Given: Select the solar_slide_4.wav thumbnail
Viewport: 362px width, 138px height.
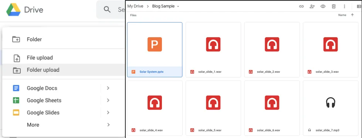Looking at the screenshot, I should click(x=155, y=103).
